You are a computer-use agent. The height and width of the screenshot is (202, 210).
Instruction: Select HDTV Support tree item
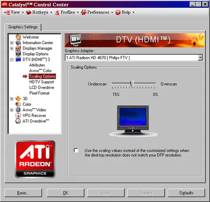(x=42, y=82)
